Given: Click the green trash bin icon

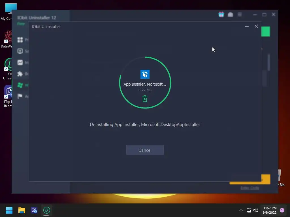Looking at the screenshot, I should [145, 99].
